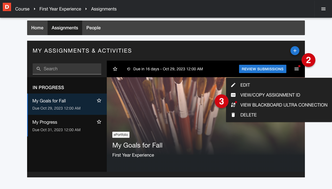Select View/Copy Assignment ID menu entry
This screenshot has height=189, width=332.
coord(270,95)
